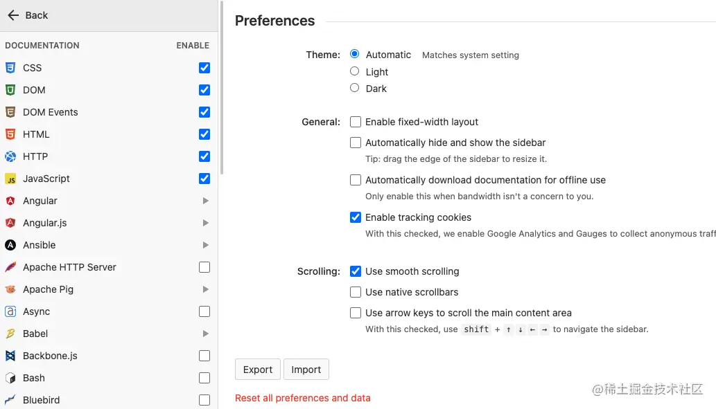Screen dimensions: 716x409
Task: Click the Backbone.js logo icon
Action: [x=10, y=356]
